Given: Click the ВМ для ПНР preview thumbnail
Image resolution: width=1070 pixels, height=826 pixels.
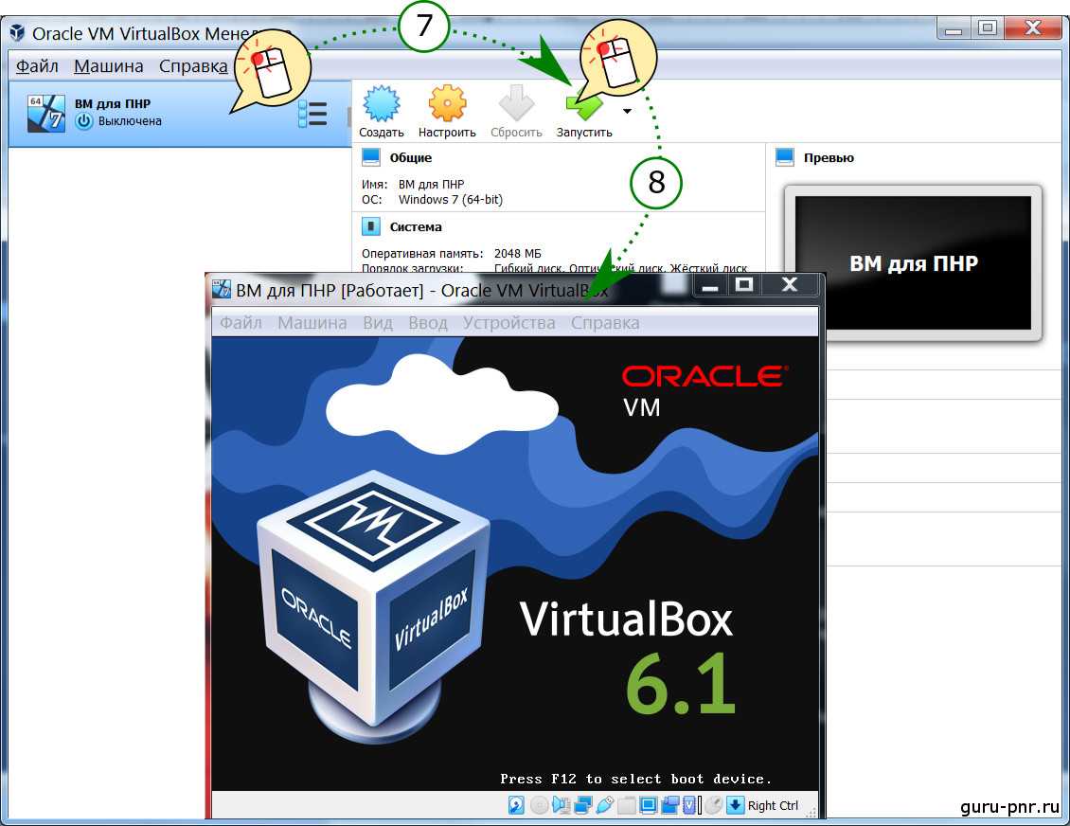Looking at the screenshot, I should tap(913, 262).
